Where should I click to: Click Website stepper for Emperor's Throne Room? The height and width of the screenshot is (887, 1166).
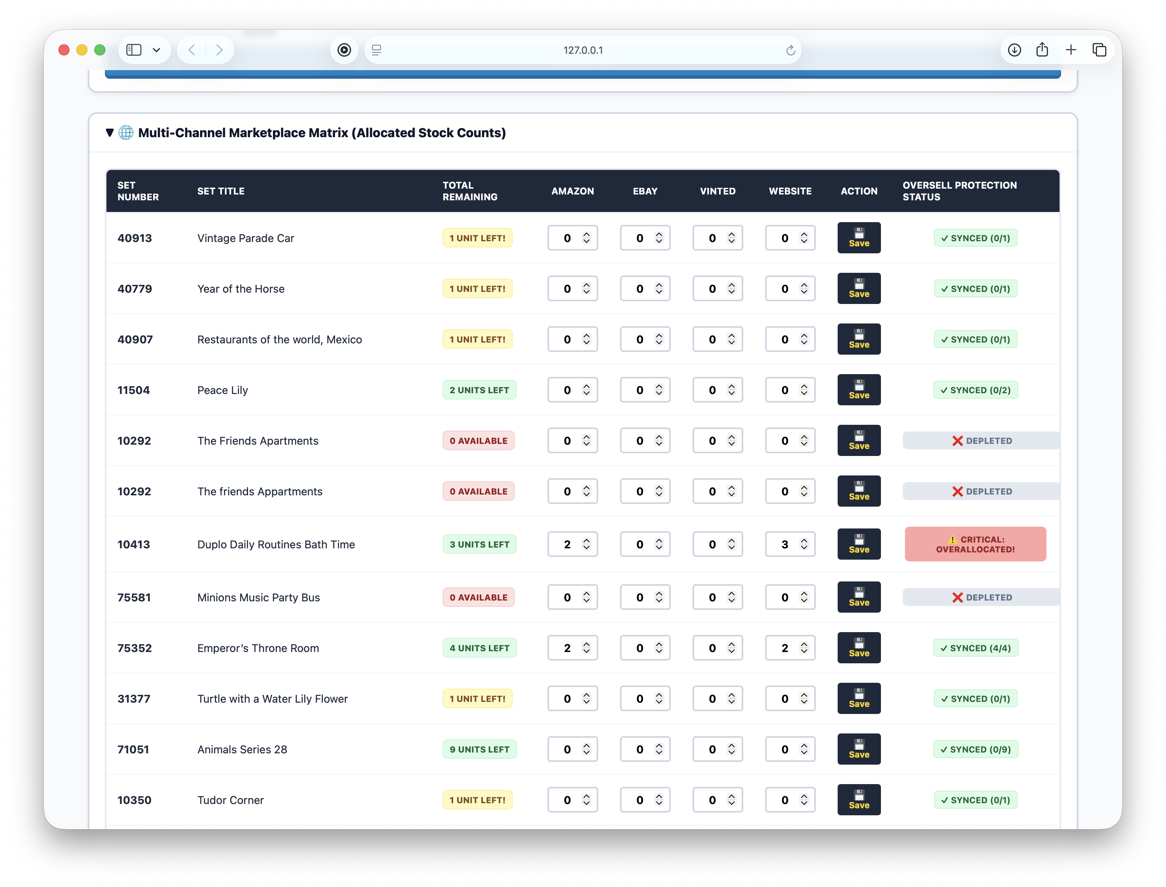[x=804, y=648]
